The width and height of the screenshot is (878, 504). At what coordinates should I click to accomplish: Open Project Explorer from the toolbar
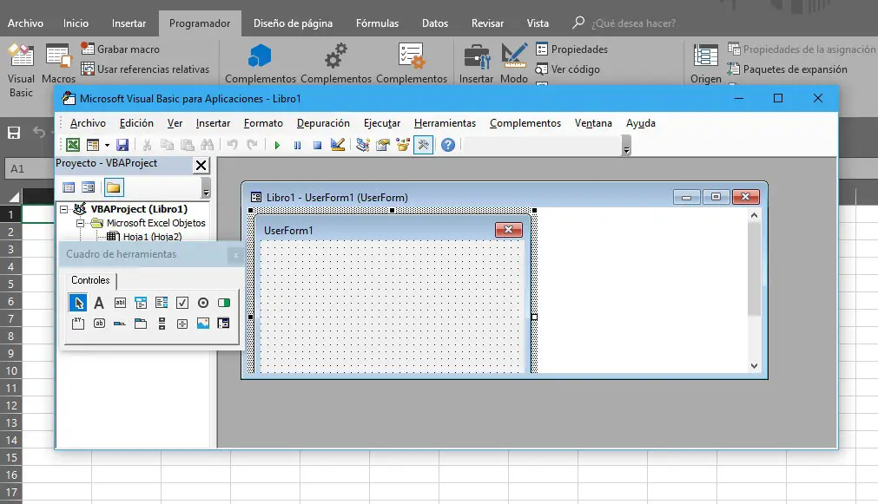(363, 145)
